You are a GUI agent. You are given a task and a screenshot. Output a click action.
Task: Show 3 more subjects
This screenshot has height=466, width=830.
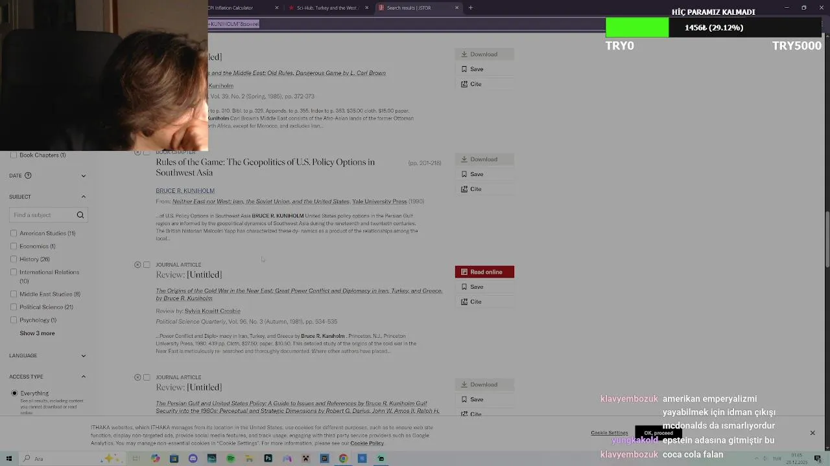37,333
